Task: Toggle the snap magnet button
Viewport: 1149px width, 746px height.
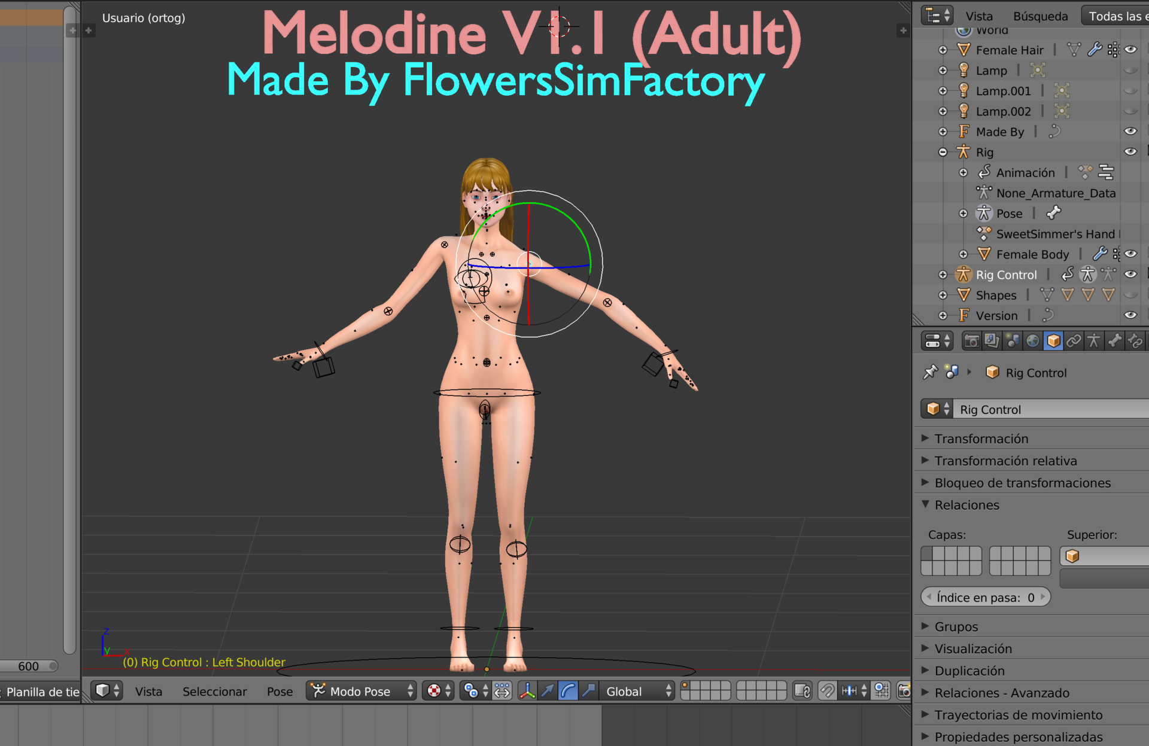Action: 827,692
